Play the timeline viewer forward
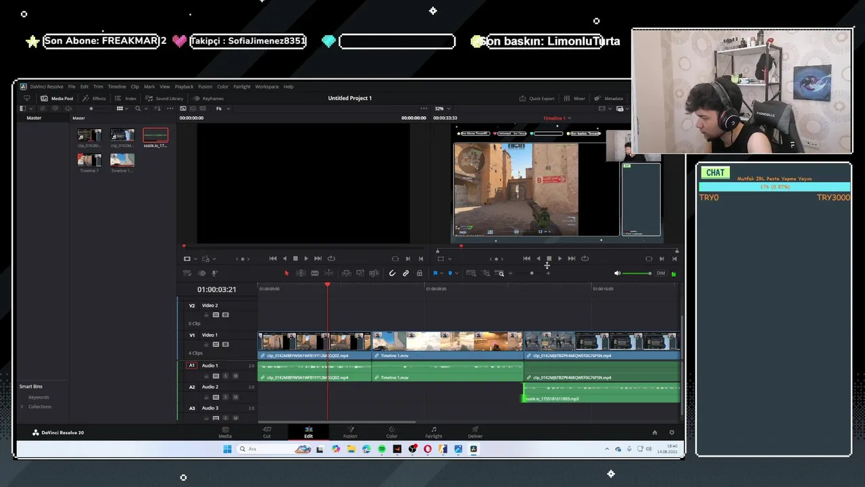The width and height of the screenshot is (865, 487). coord(560,258)
